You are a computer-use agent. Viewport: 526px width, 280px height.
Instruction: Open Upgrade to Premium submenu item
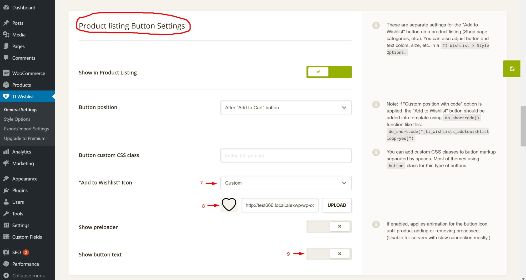click(25, 138)
